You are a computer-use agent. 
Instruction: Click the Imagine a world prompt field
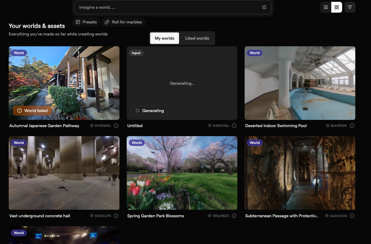tap(173, 7)
